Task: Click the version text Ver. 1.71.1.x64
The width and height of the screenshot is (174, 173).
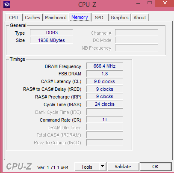Action: click(x=53, y=167)
